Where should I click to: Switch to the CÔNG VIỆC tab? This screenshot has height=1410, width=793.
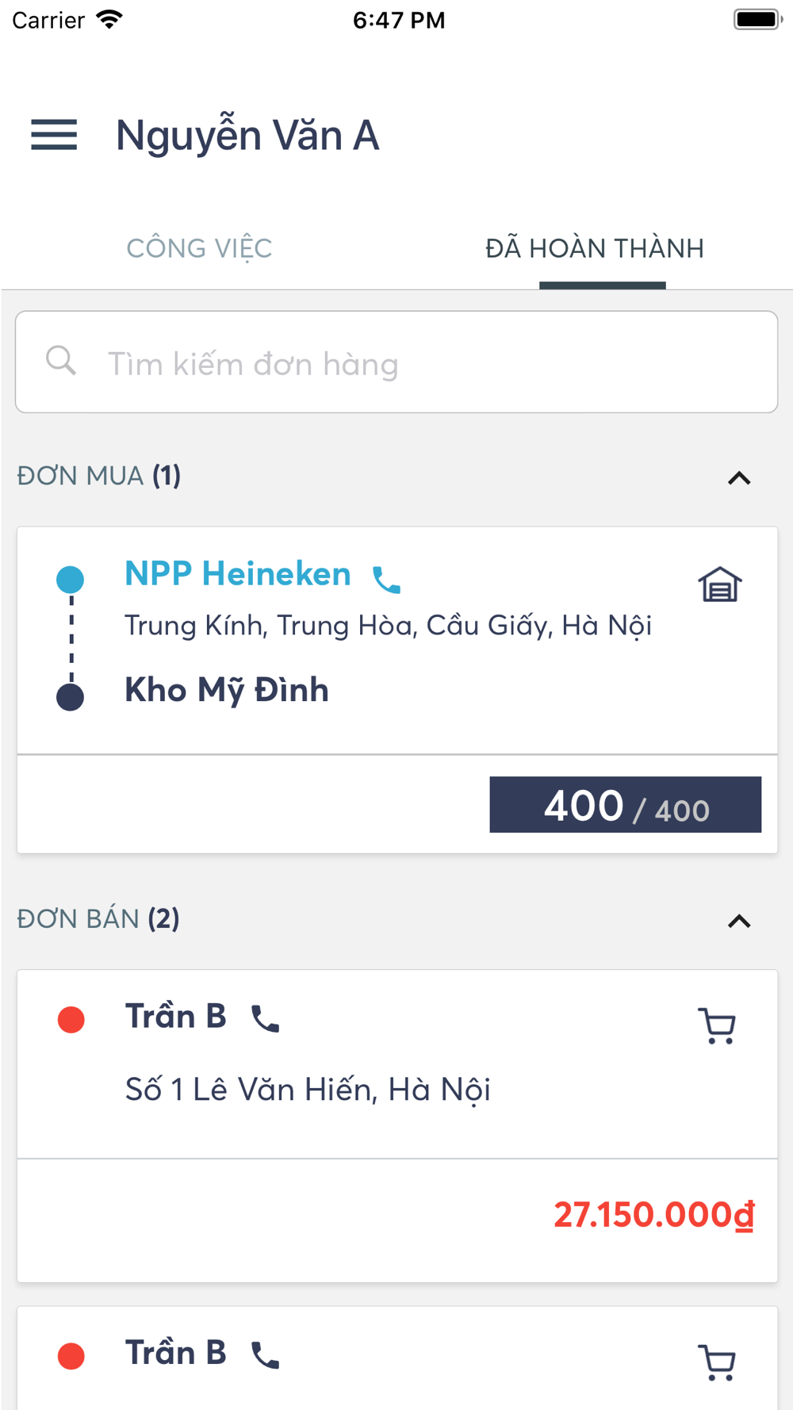[199, 248]
